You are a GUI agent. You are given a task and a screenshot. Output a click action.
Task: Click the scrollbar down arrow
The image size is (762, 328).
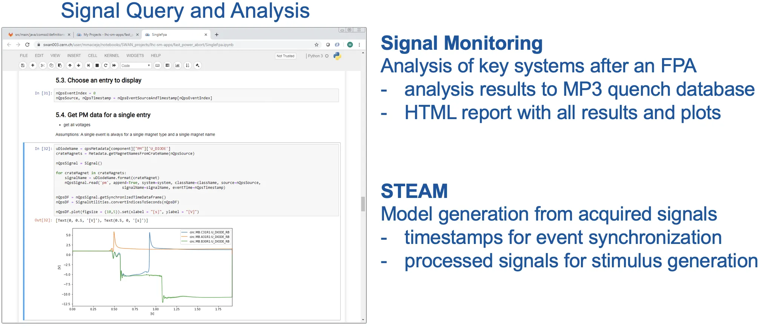363,320
